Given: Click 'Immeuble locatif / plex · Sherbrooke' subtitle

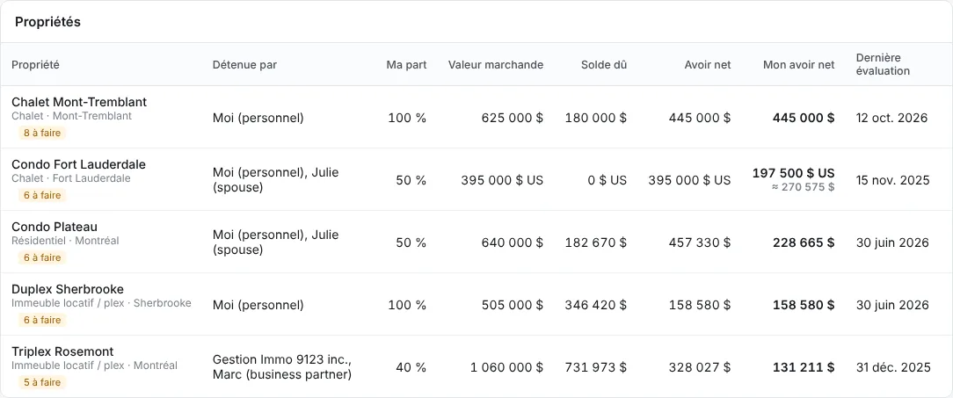Looking at the screenshot, I should (101, 303).
